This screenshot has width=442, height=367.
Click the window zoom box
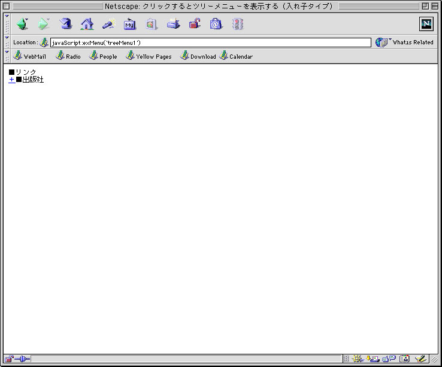425,6
